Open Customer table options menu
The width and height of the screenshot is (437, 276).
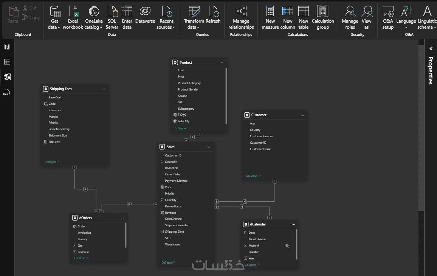coord(302,115)
